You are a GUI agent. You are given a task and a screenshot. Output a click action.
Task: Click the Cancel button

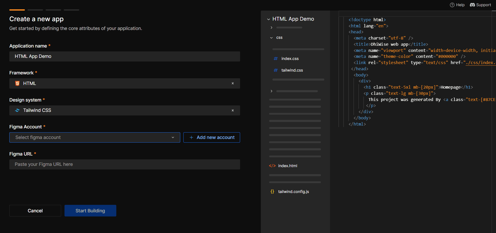click(x=35, y=211)
